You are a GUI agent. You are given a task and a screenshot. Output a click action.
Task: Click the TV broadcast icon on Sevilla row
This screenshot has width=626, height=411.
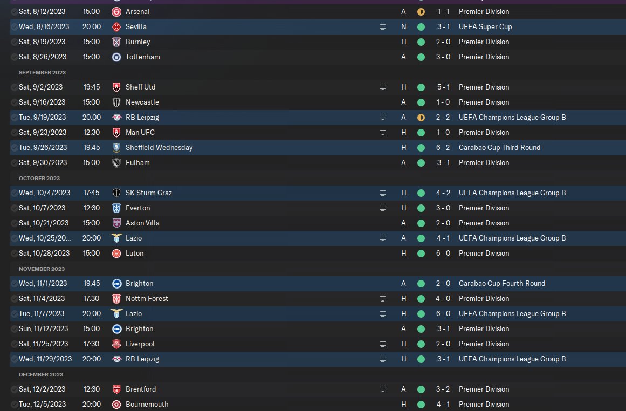click(383, 26)
